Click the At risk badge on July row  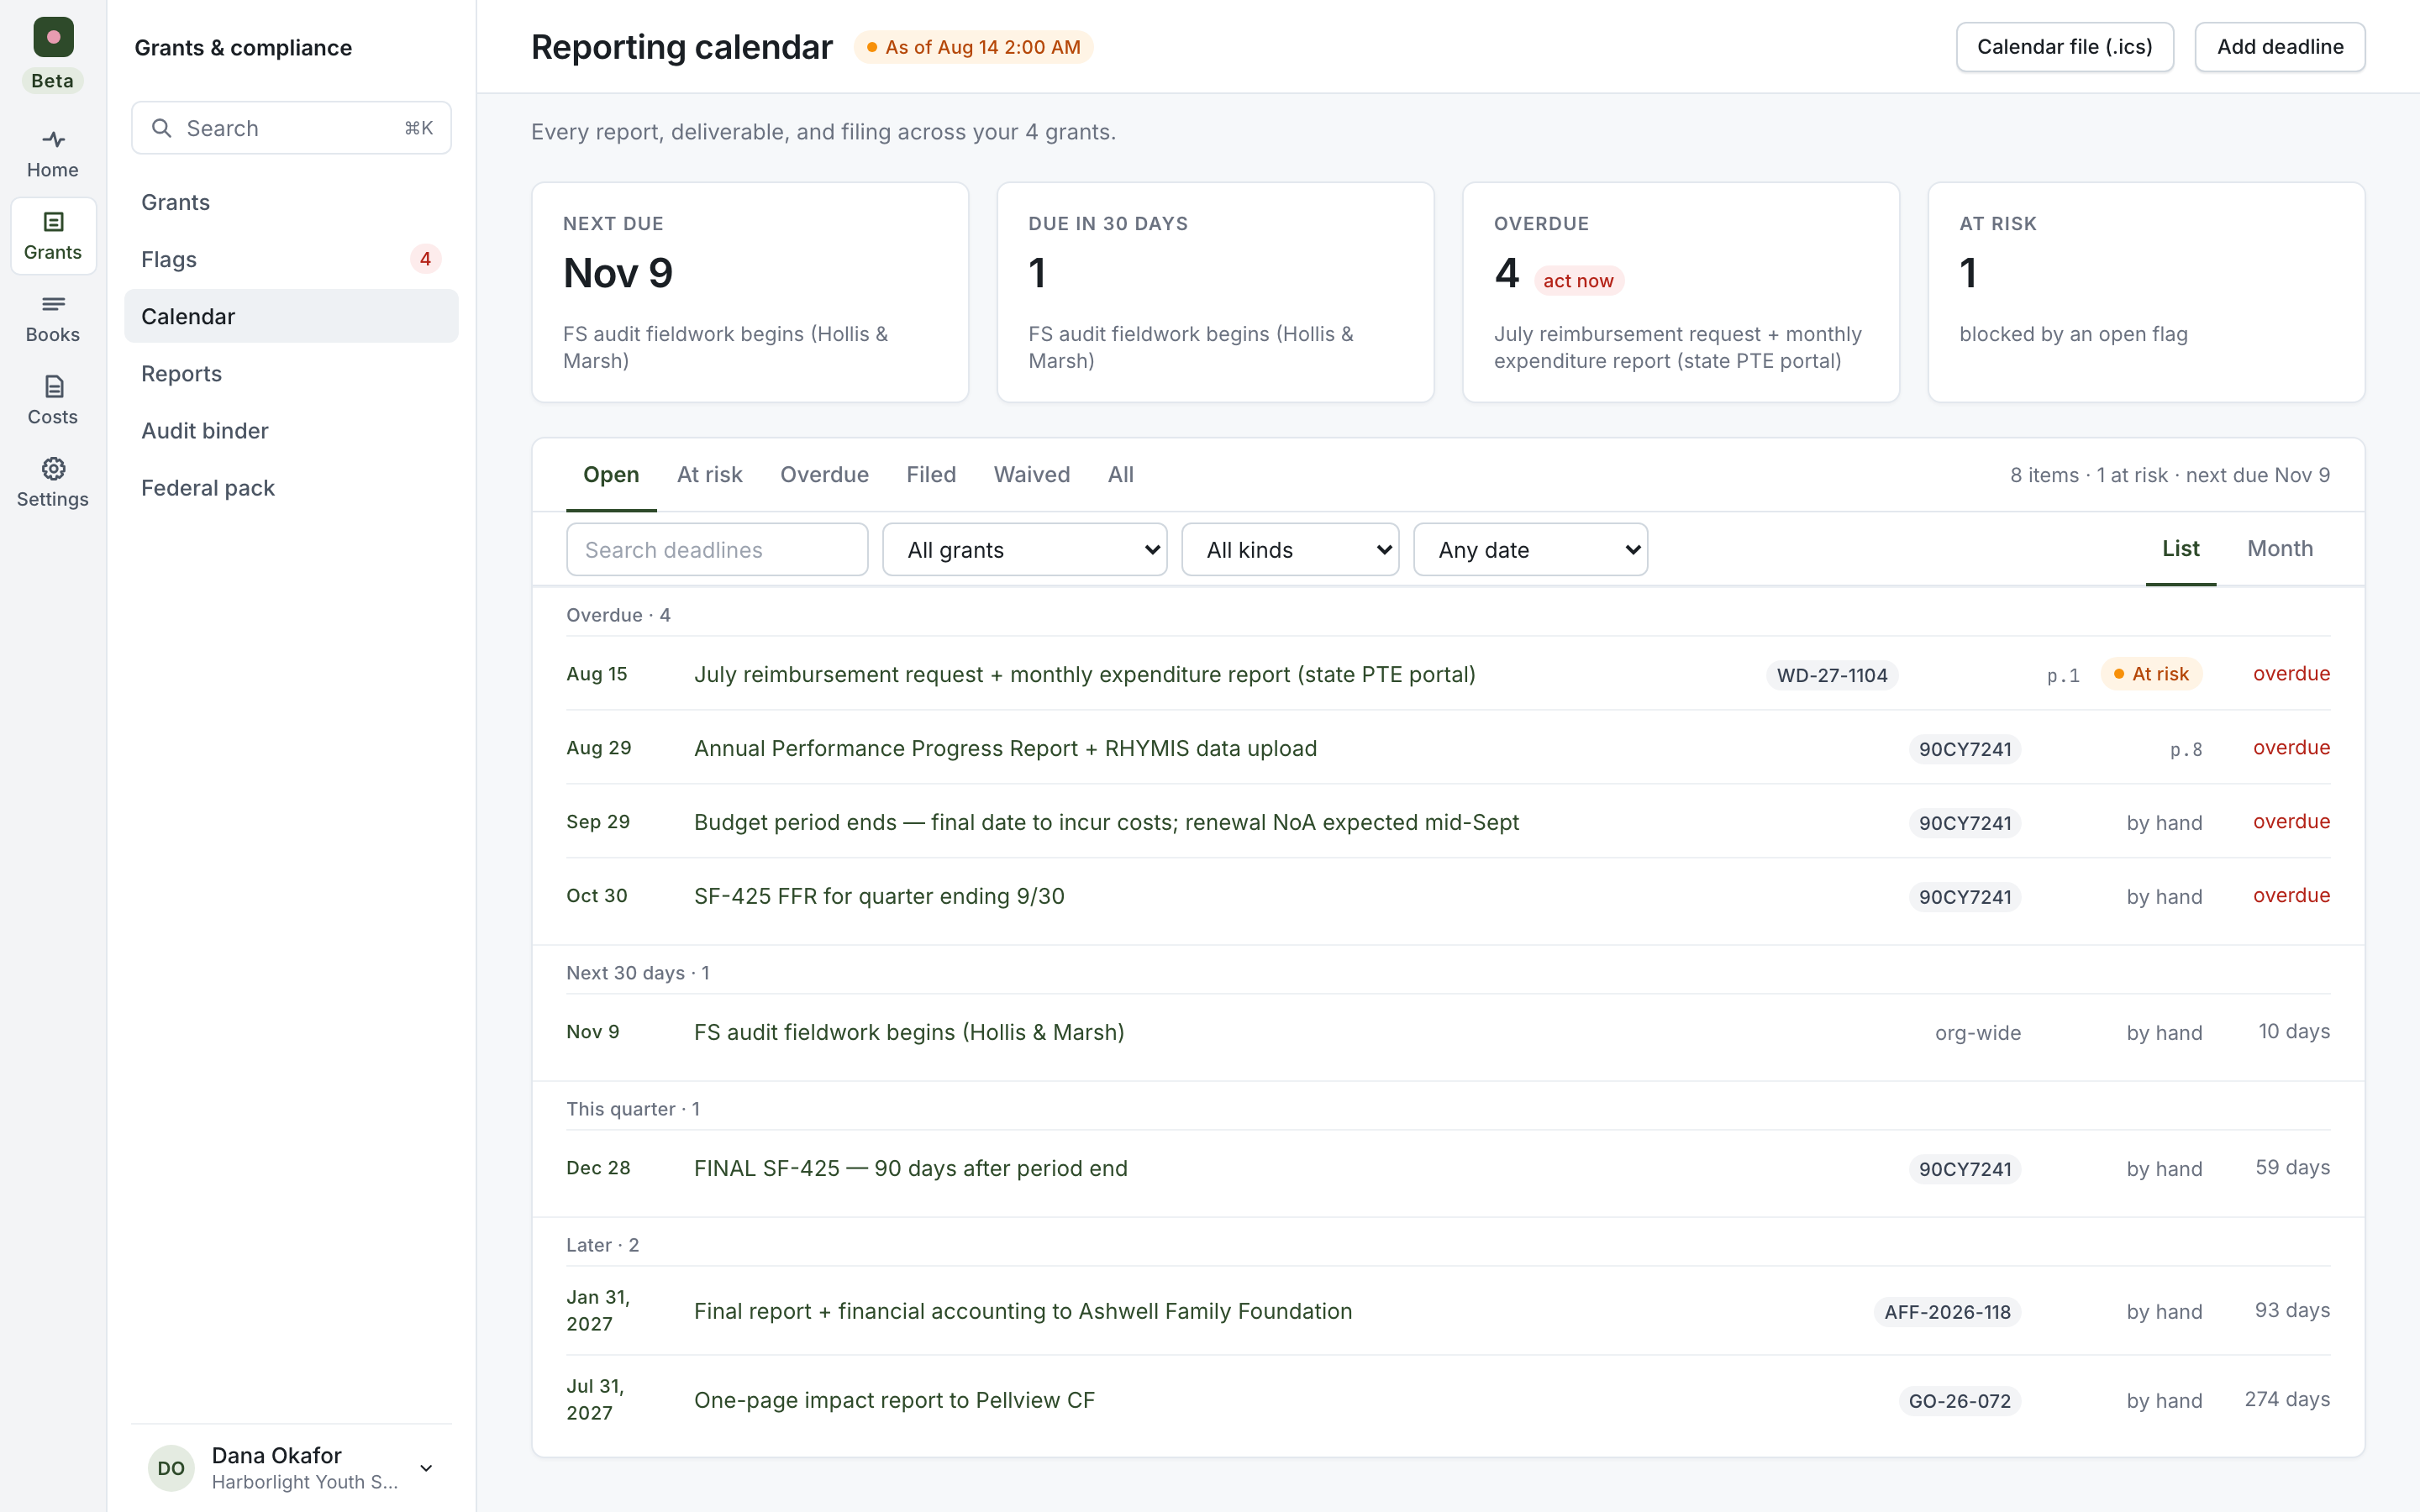tap(2151, 674)
